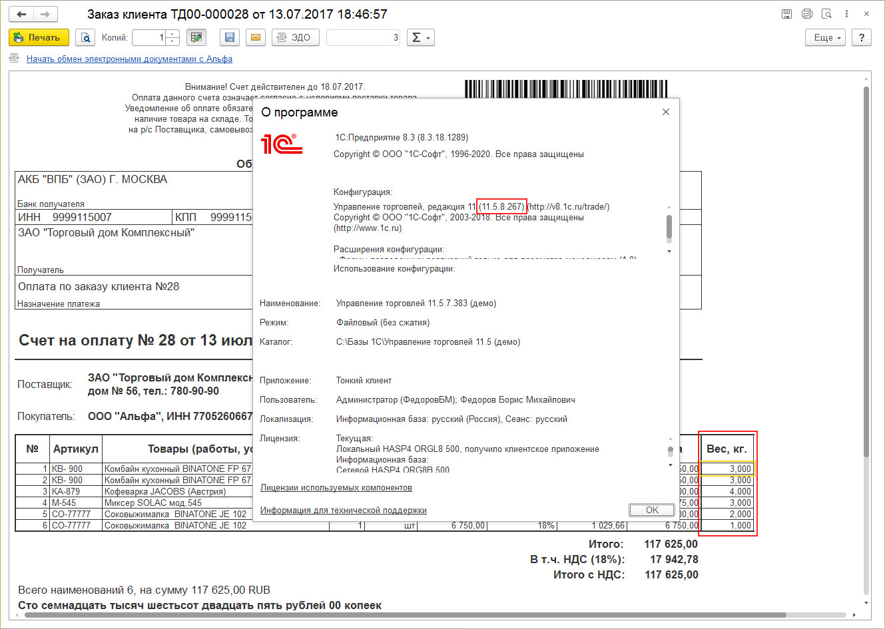Click configuration box scroll-down arrow
Image resolution: width=885 pixels, height=629 pixels.
click(669, 252)
